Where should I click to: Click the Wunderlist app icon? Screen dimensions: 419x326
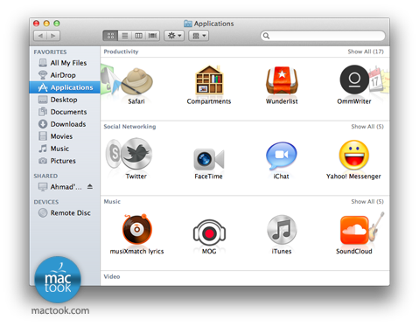(282, 80)
